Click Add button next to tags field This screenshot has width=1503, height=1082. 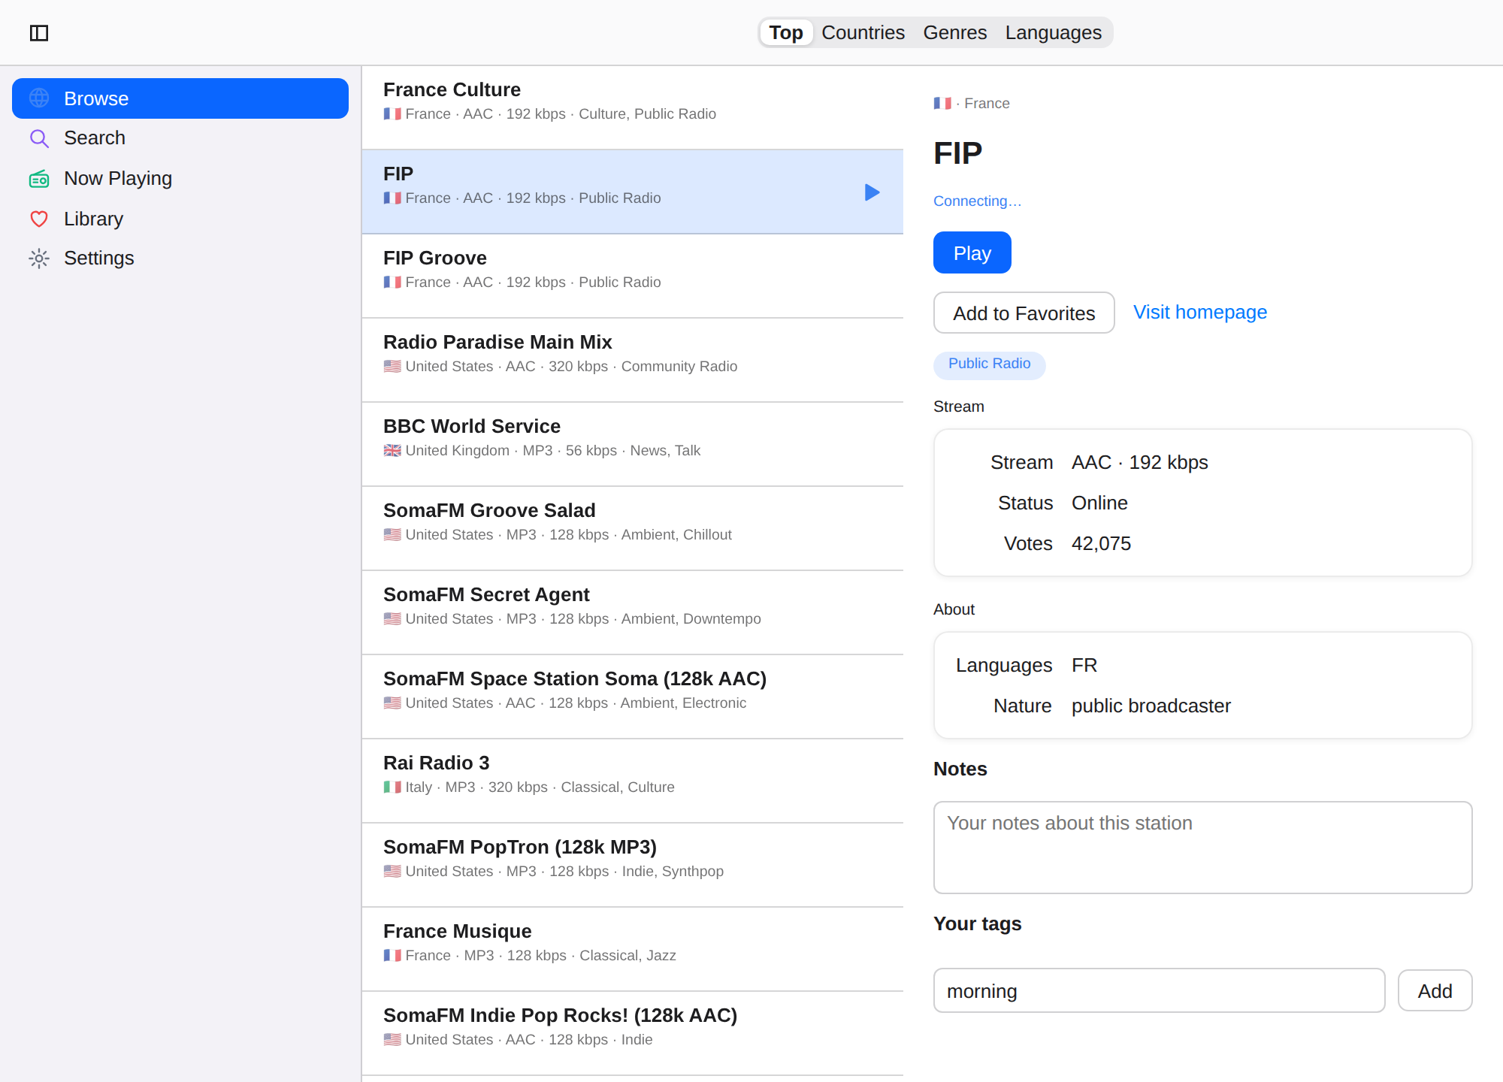[1435, 991]
